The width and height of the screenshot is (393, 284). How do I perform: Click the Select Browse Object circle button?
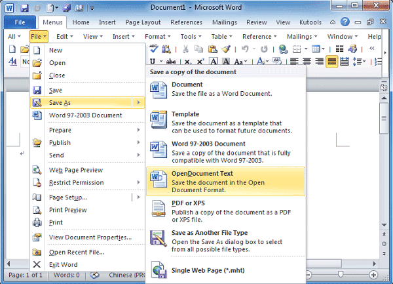[384, 243]
